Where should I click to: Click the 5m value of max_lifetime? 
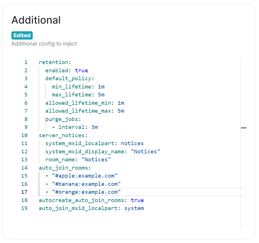(101, 95)
